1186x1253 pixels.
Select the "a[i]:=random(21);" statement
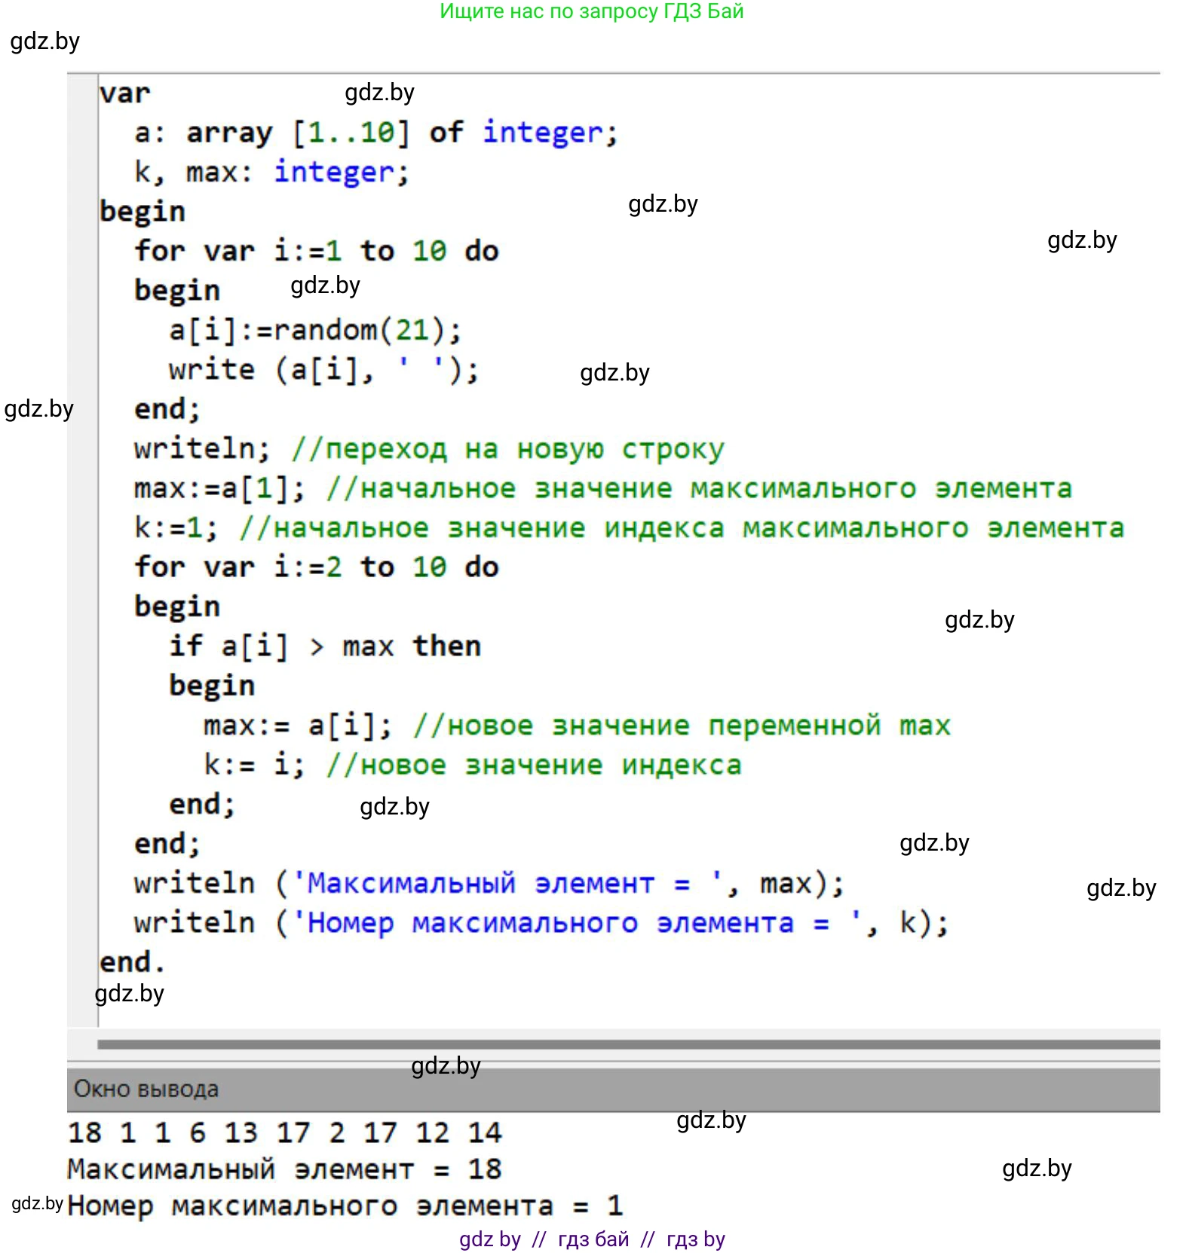314,330
